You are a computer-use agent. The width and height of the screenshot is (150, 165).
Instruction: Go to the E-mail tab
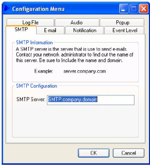(50, 30)
